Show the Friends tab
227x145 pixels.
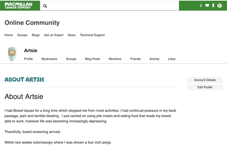135,59
